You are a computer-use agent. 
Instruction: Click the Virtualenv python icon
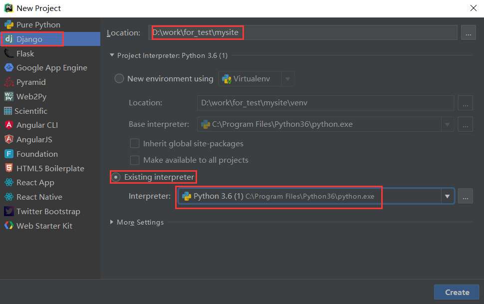(227, 79)
